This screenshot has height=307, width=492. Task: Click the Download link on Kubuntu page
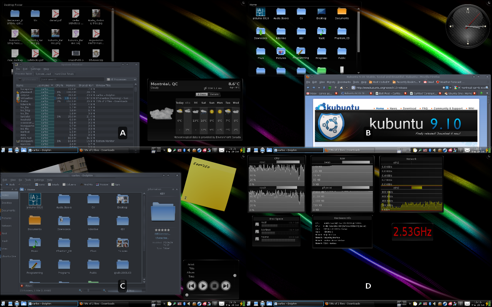tap(409, 109)
